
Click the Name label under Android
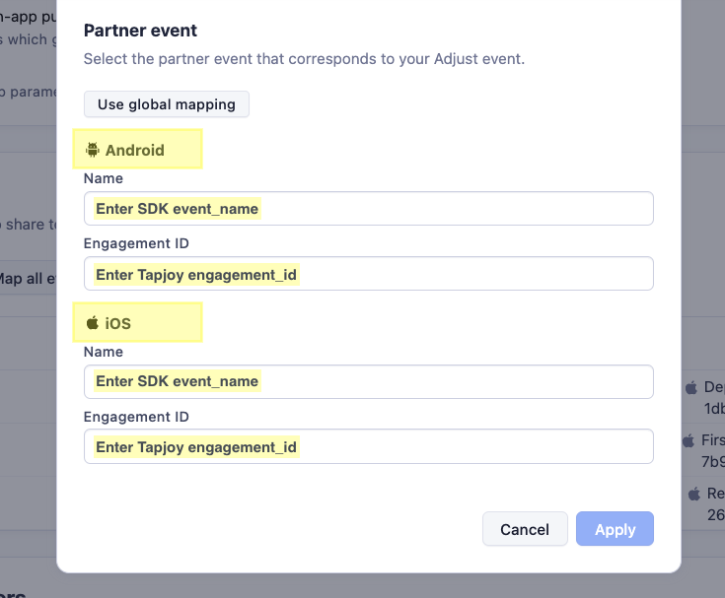[x=104, y=178]
